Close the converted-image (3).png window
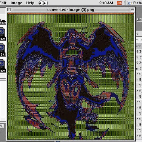The height and width of the screenshot is (142, 142). (x=9, y=10)
